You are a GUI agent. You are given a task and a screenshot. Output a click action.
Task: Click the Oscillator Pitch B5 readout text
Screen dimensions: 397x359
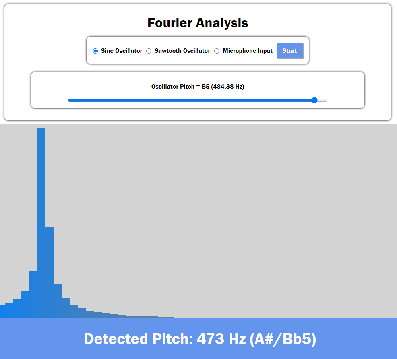pyautogui.click(x=198, y=87)
